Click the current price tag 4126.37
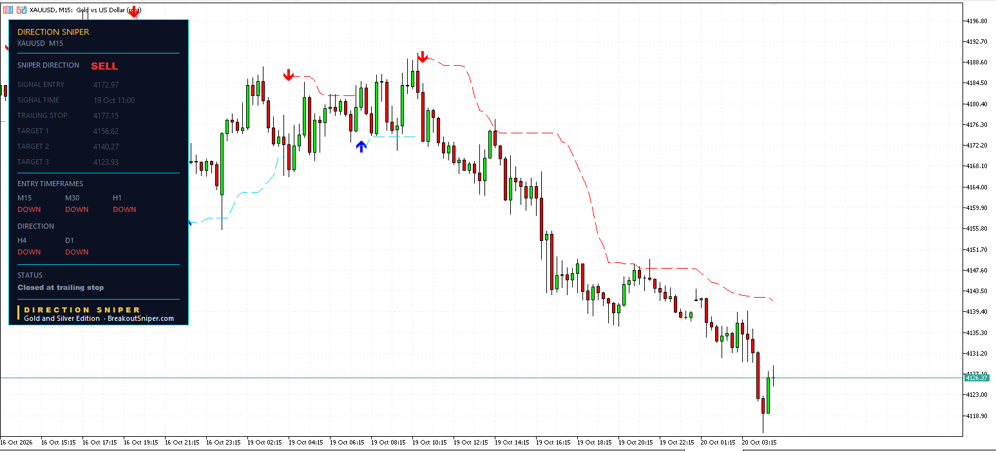 (x=977, y=378)
